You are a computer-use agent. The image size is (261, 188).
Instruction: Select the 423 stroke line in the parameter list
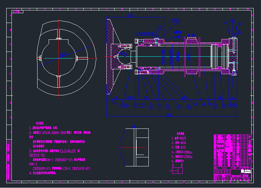coord(179,147)
